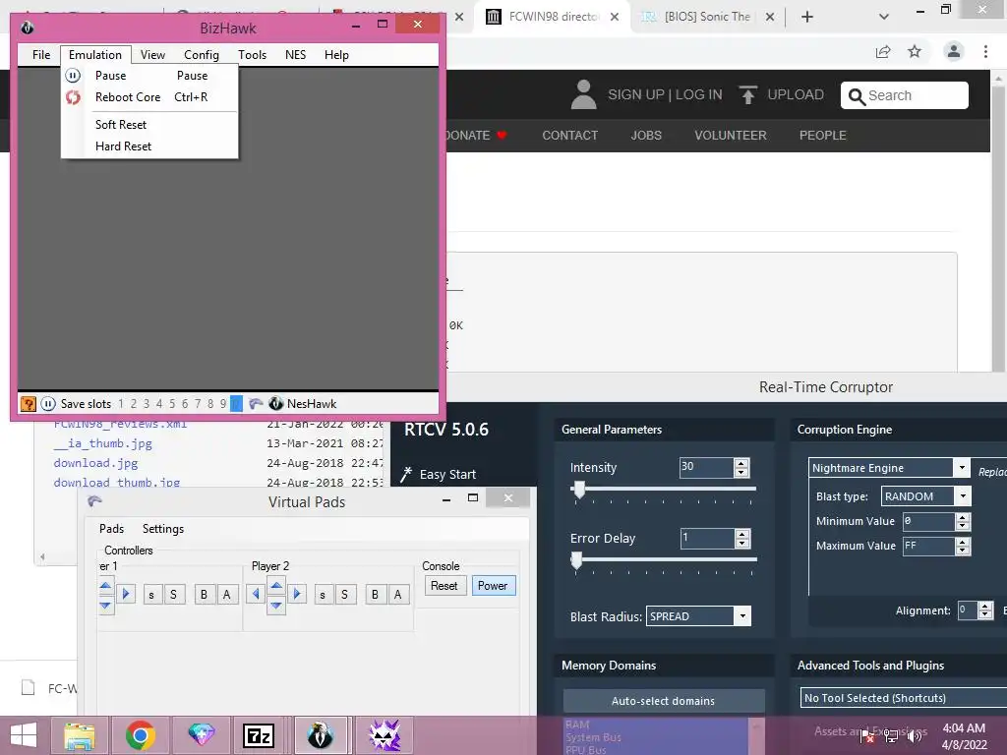Open the Blast Radius SPREAD dropdown
This screenshot has width=1007, height=755.
coord(742,616)
